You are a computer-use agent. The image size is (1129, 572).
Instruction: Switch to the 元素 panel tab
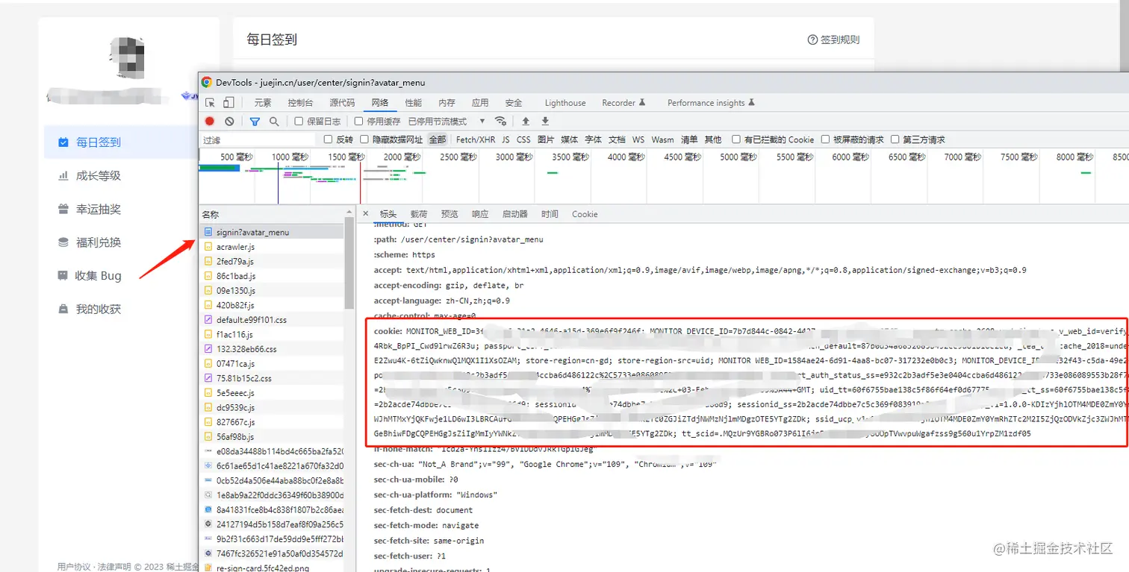(x=263, y=103)
